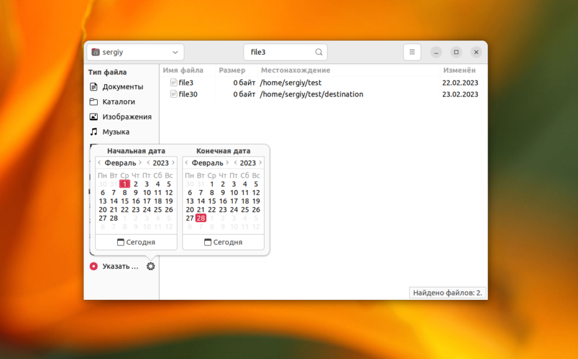Pick day 15 in Начальная дата calendar
The height and width of the screenshot is (359, 578).
coord(125,201)
